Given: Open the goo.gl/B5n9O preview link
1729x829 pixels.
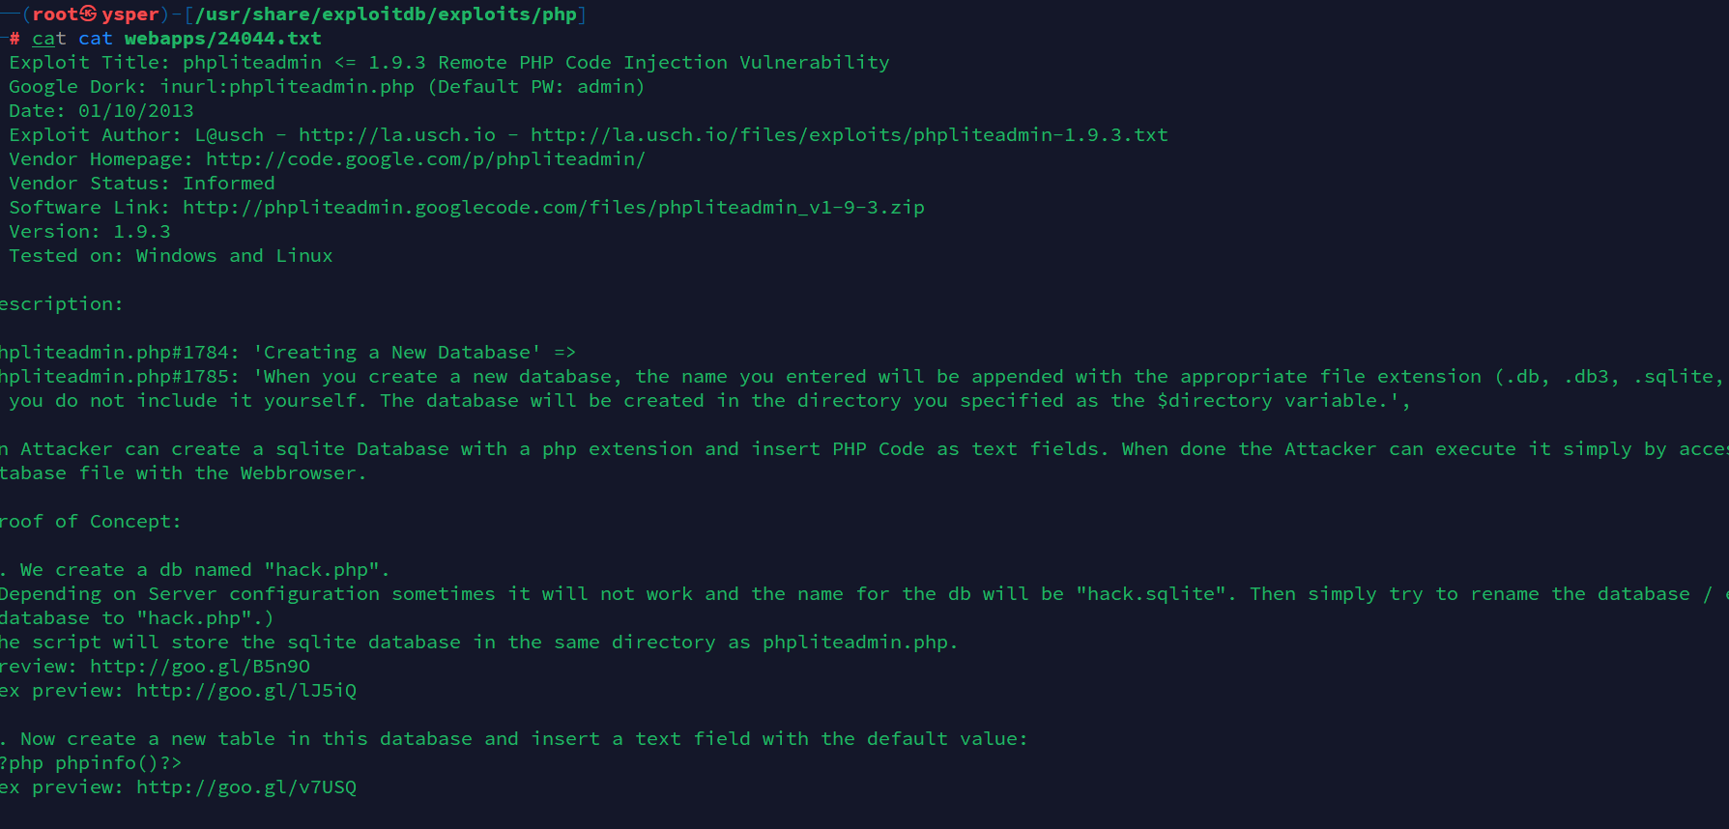Looking at the screenshot, I should pos(200,667).
